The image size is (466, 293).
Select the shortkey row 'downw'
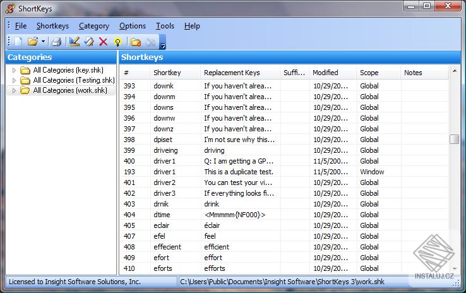[x=284, y=118]
